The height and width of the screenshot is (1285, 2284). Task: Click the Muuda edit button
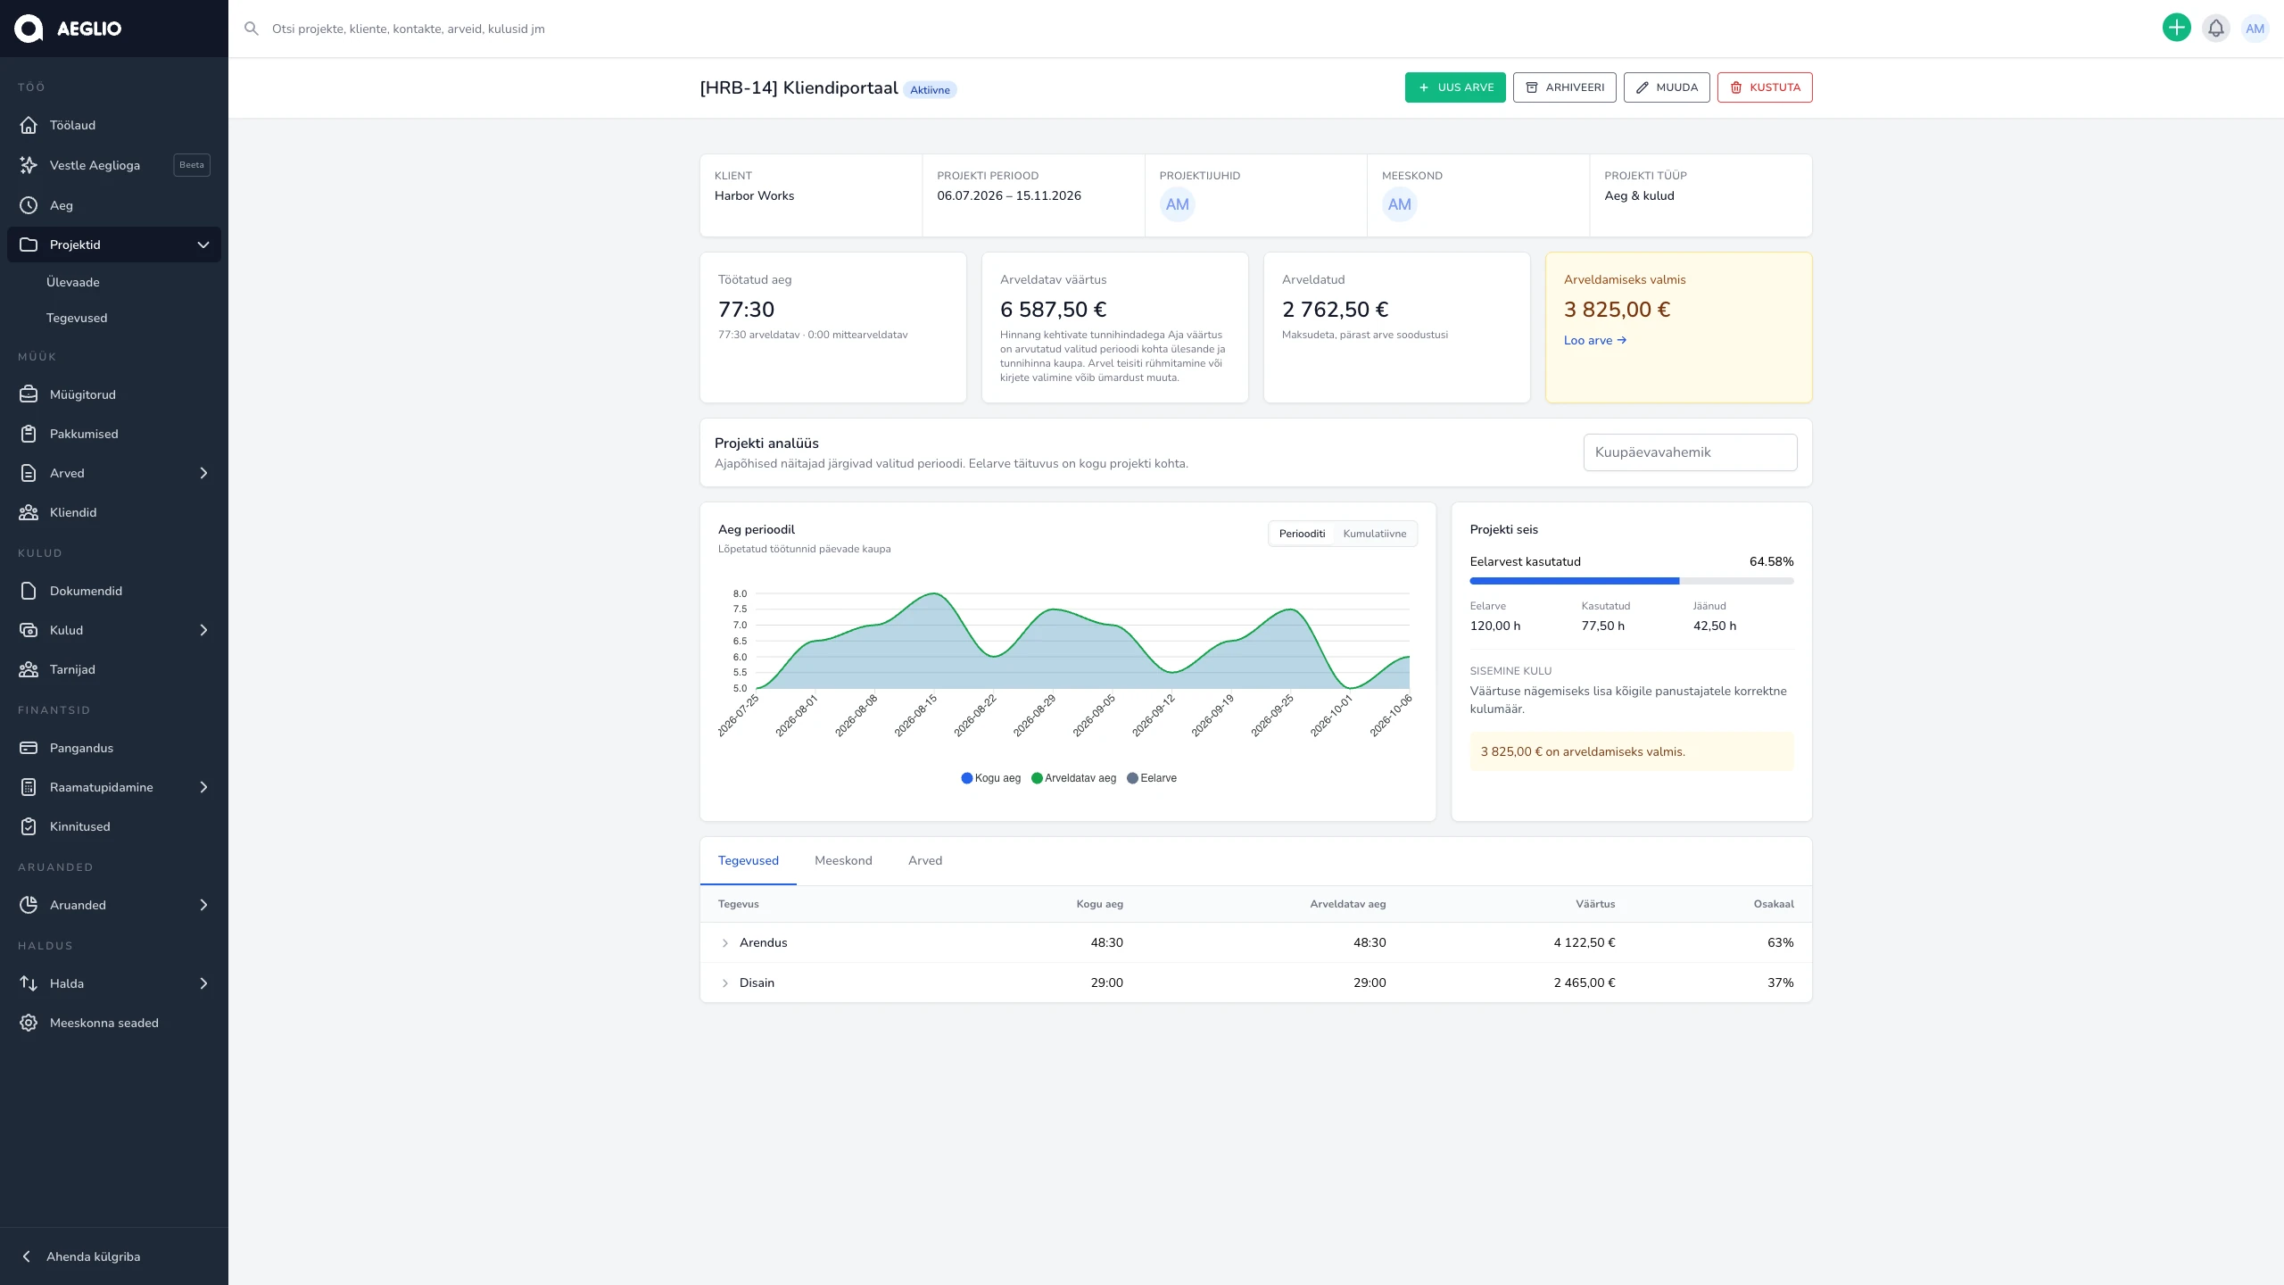point(1667,87)
